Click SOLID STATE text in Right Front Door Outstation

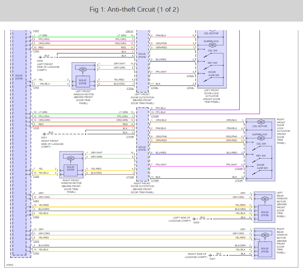(142, 149)
